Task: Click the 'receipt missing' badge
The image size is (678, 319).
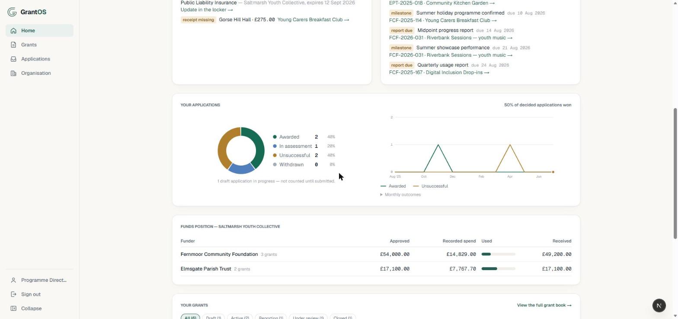Action: pyautogui.click(x=198, y=19)
